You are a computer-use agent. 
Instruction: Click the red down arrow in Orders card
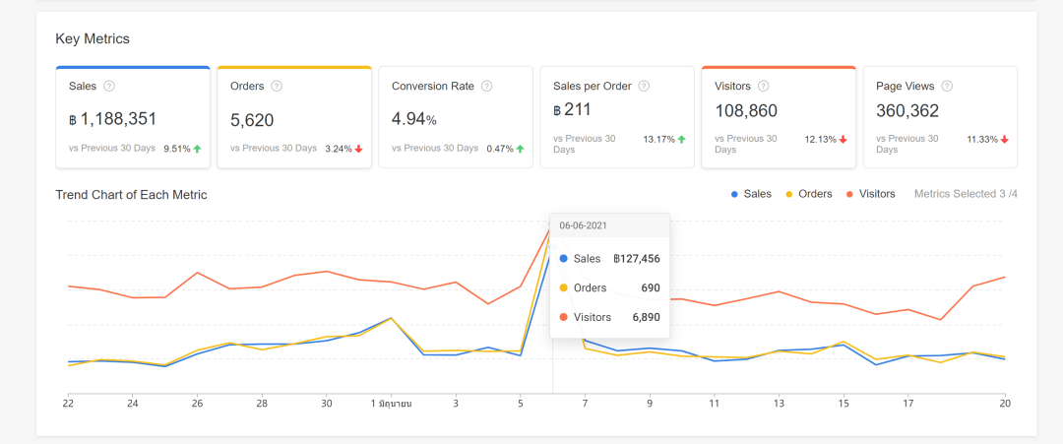pos(358,149)
